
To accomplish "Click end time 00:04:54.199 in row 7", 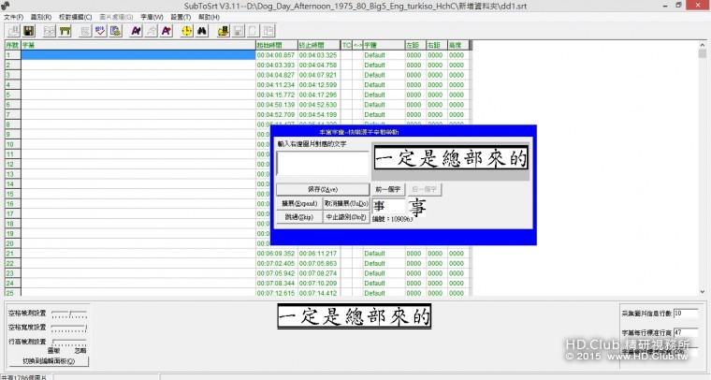I will [318, 115].
